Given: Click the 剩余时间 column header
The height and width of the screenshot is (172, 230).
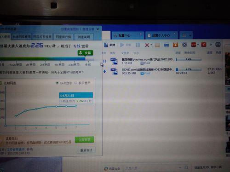Looking at the screenshot, I should pyautogui.click(x=190, y=53).
